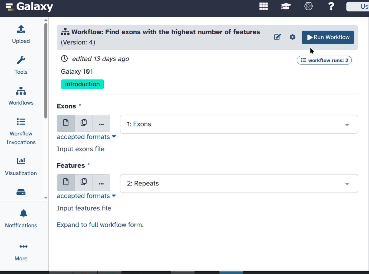369x274 pixels.
Task: Open the '1: Exons' dataset dropdown
Action: coord(239,124)
